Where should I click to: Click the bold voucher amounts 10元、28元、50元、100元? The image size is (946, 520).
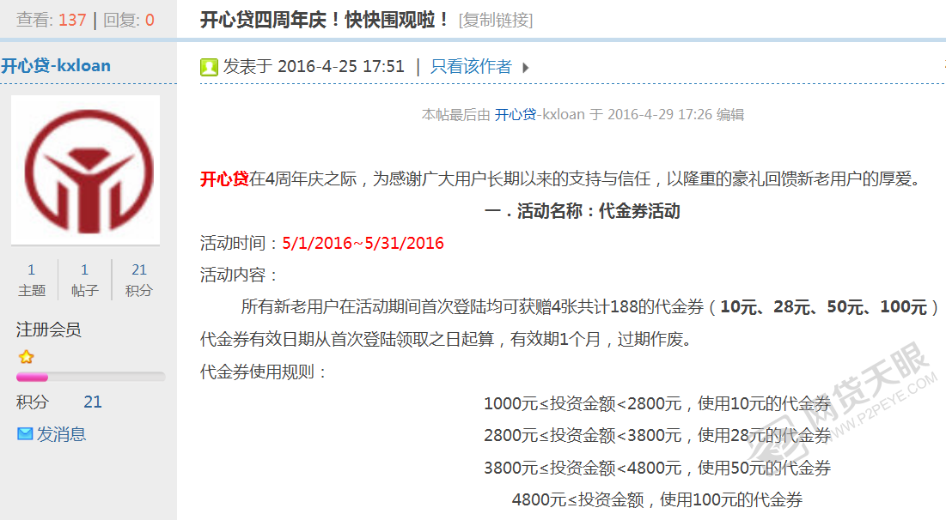(823, 307)
